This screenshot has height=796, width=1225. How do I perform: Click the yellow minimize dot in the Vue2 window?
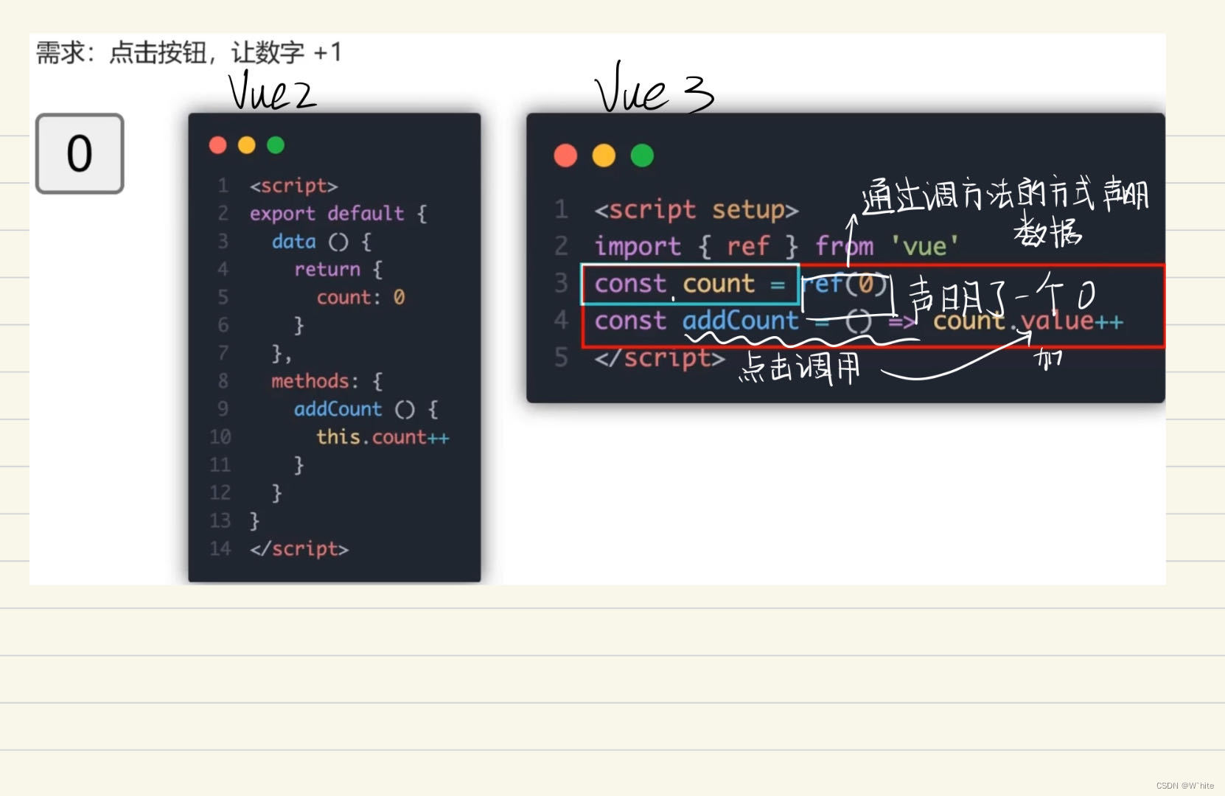(x=246, y=145)
